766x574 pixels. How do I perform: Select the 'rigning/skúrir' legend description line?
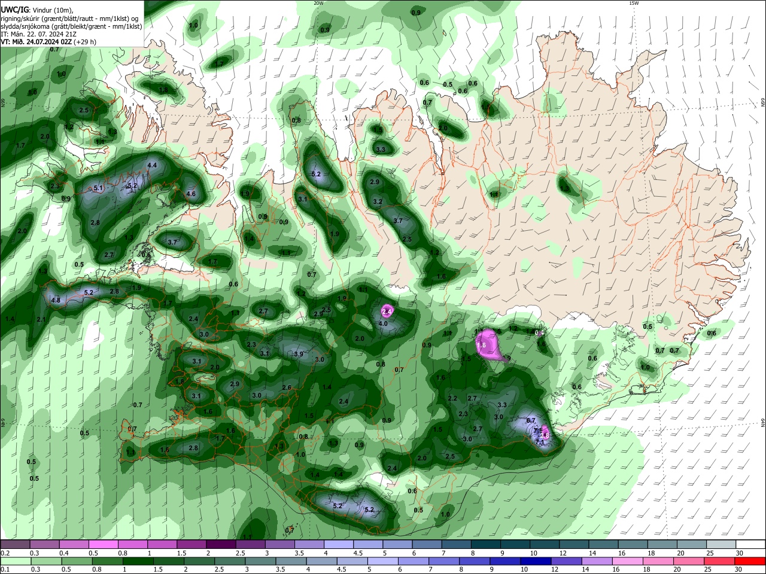(x=69, y=19)
